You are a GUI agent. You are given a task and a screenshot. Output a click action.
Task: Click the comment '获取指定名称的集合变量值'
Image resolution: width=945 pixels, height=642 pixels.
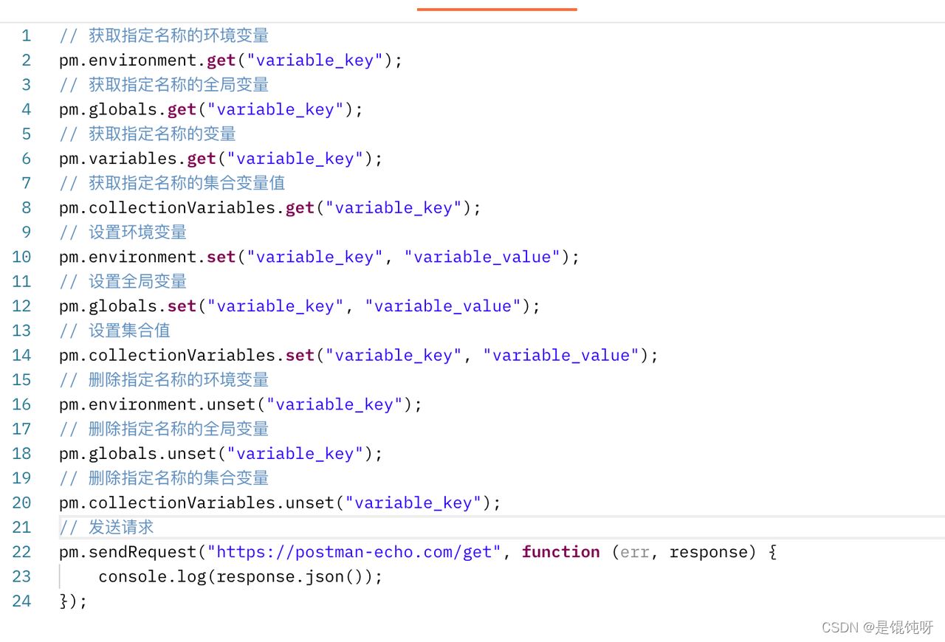[187, 183]
